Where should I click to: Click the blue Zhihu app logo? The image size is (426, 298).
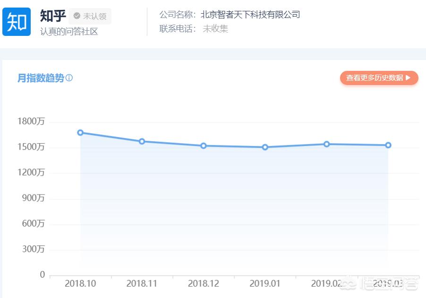17,22
